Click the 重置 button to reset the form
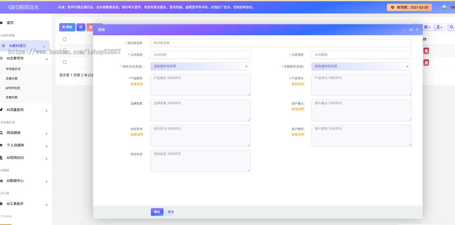The width and height of the screenshot is (455, 225). coord(171,212)
